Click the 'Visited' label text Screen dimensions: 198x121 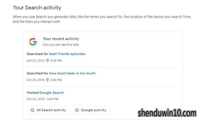tap(32, 93)
